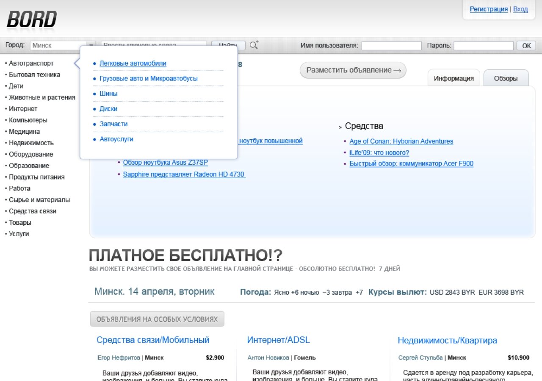Open the Недвижимость sidebar category
Screen dimensions: 542x381
click(x=31, y=144)
